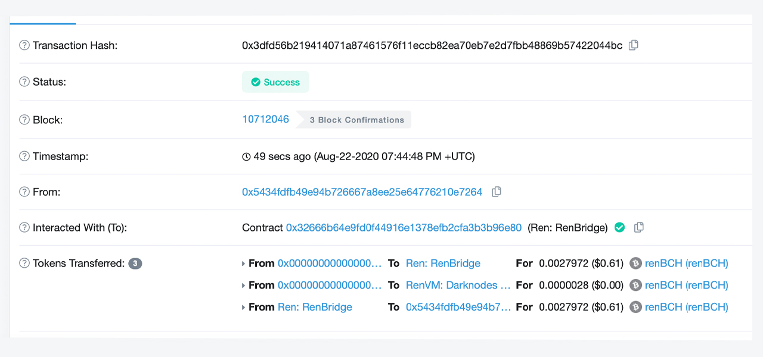The height and width of the screenshot is (357, 763).
Task: Click help icon next to Block
Action: [x=24, y=120]
